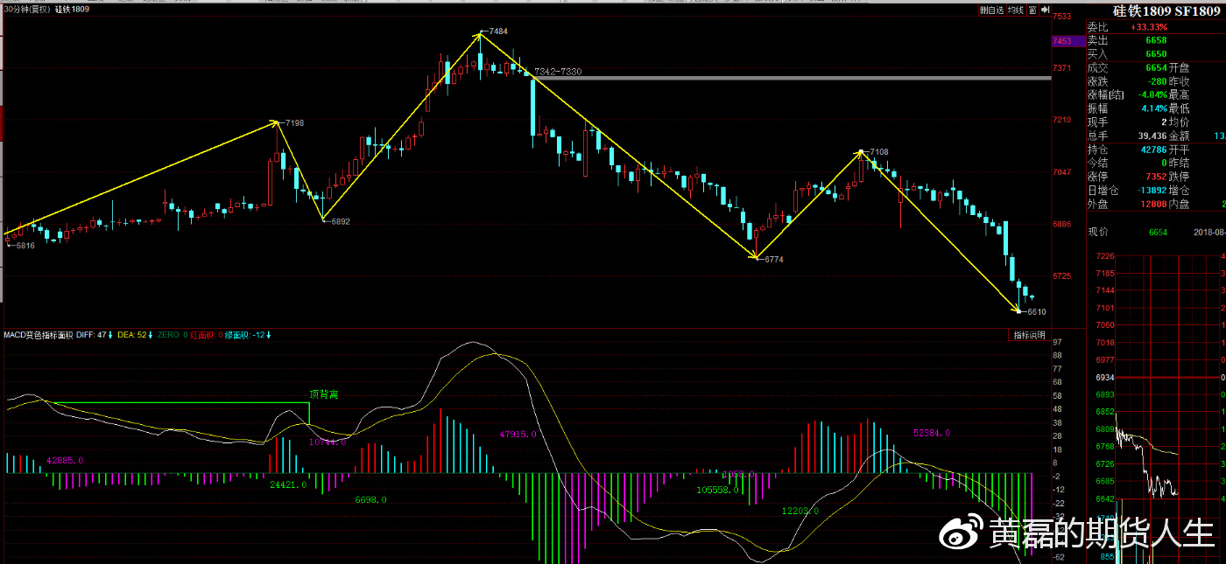Click the arrow icon beside DEA: 52

coord(151,335)
